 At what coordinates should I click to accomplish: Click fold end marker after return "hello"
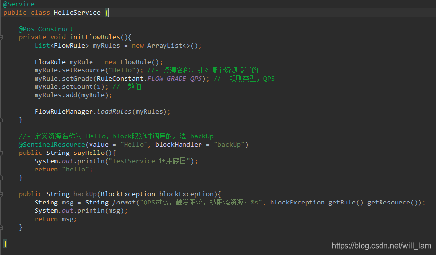pos(1,178)
